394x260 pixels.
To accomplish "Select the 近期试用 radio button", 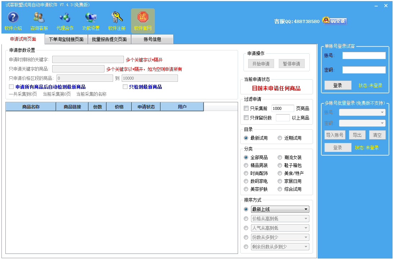I will click(x=280, y=138).
